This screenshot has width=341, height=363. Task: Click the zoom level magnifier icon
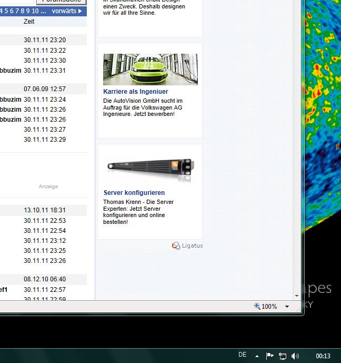click(257, 307)
